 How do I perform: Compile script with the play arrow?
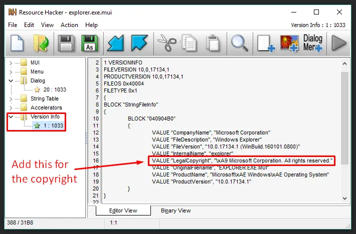tap(339, 43)
